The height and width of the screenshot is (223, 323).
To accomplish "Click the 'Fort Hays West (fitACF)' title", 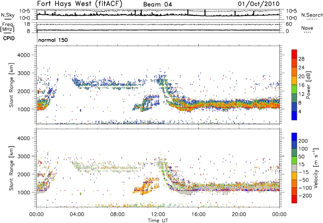I will point(80,4).
